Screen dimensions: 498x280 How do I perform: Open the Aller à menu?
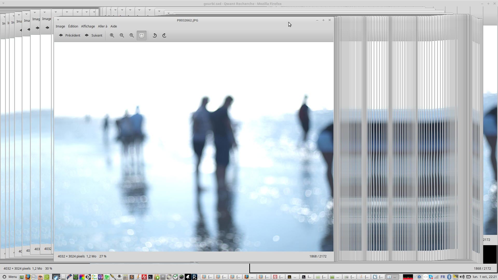(x=102, y=26)
